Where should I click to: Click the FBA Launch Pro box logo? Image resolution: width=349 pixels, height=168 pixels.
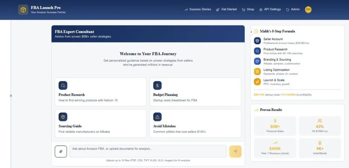click(x=23, y=10)
